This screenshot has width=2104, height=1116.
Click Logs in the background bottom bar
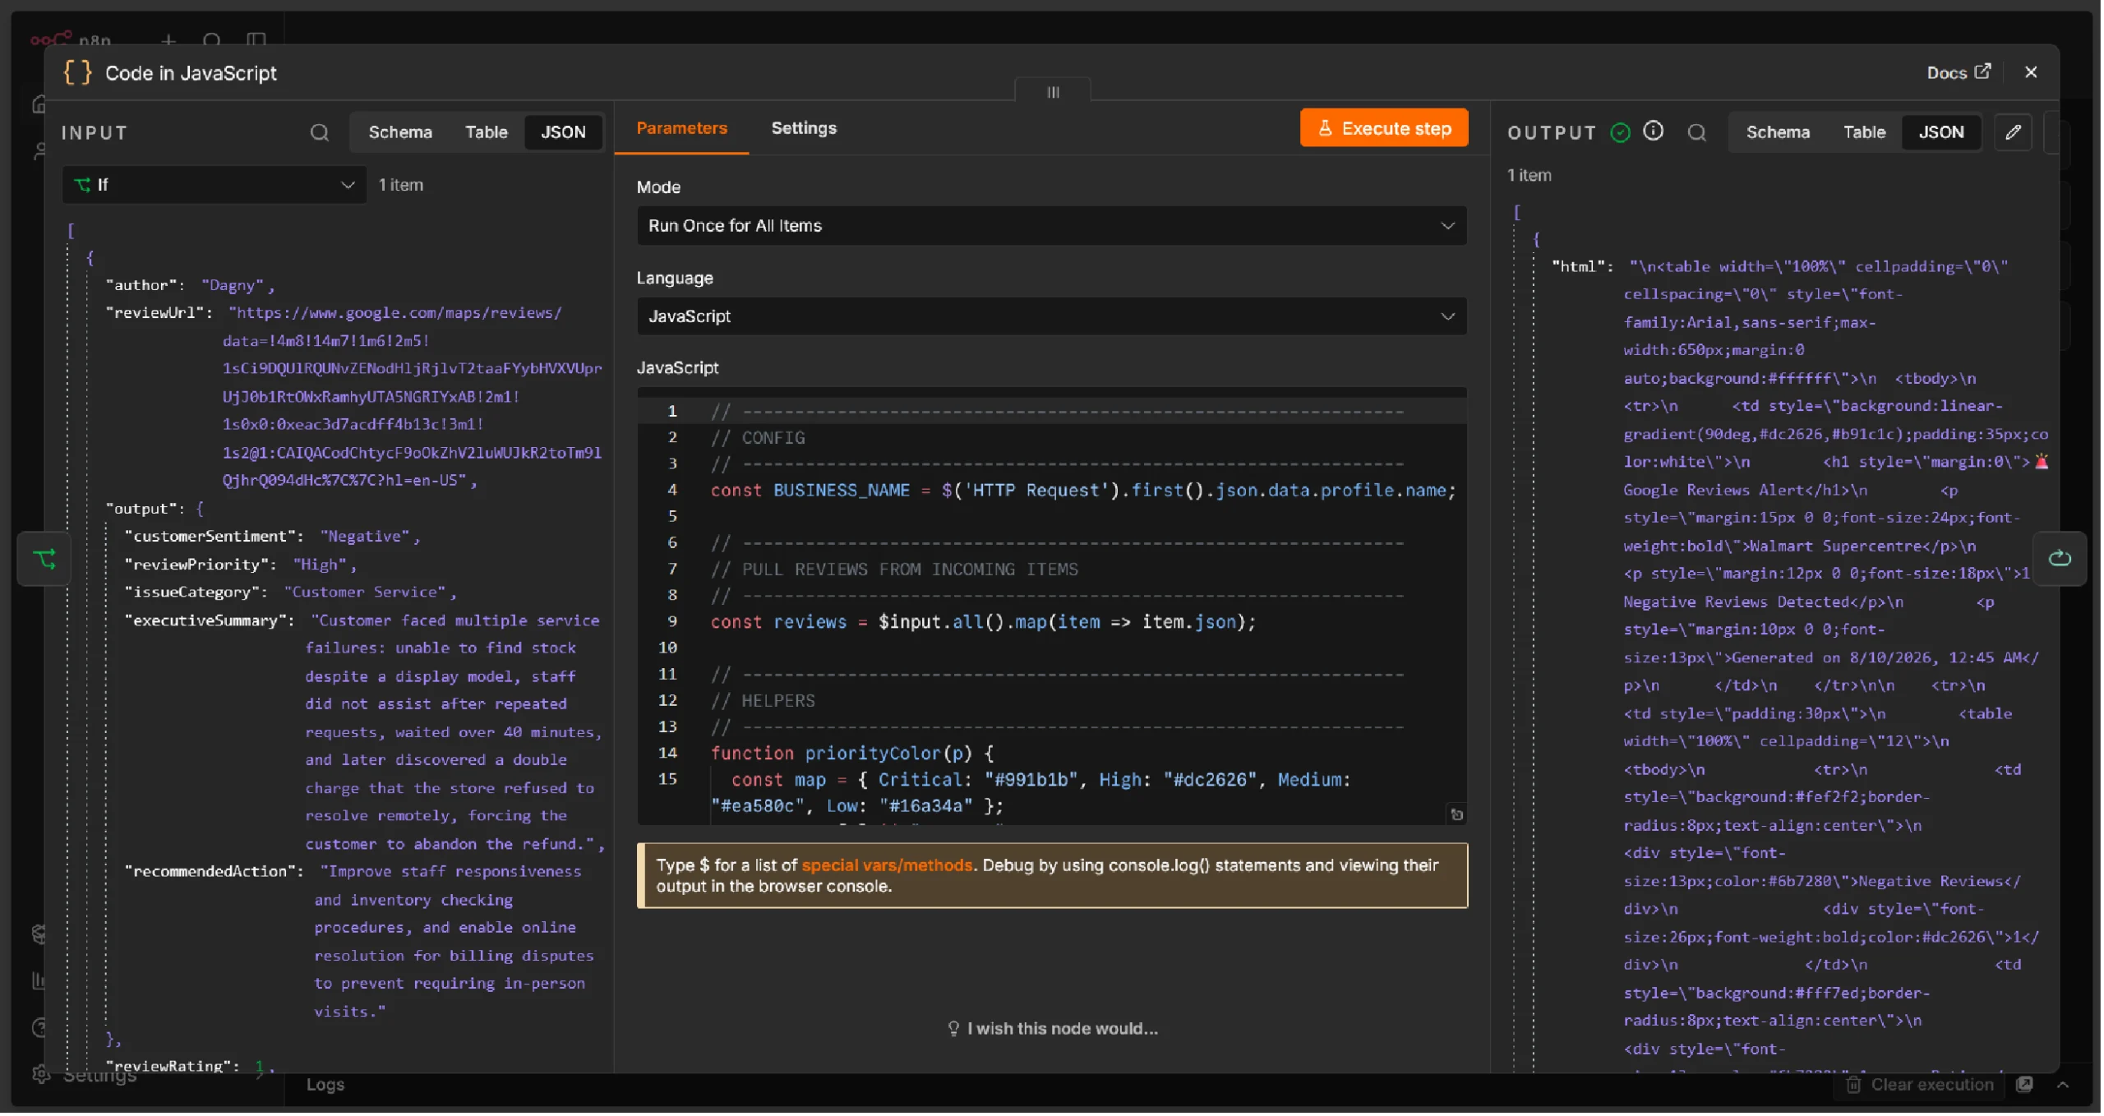click(x=325, y=1086)
